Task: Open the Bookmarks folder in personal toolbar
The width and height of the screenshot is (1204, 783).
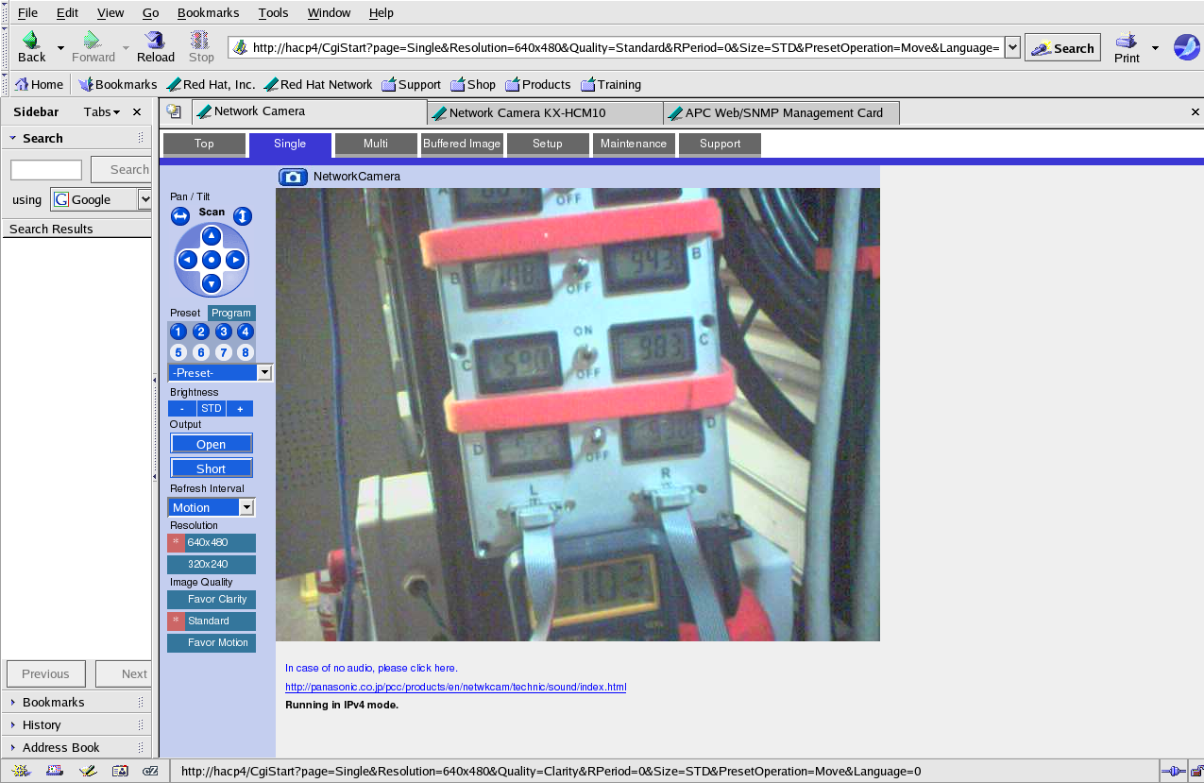Action: [x=117, y=84]
